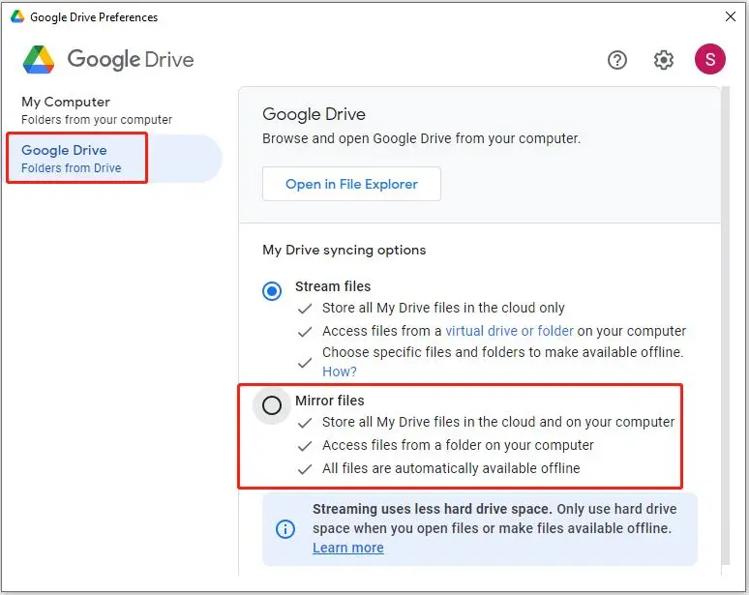Click the 'My Drive syncing options' heading
The height and width of the screenshot is (595, 749).
point(344,250)
